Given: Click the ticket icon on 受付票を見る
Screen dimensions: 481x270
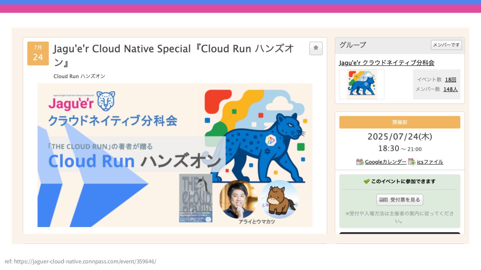Looking at the screenshot, I should [383, 200].
